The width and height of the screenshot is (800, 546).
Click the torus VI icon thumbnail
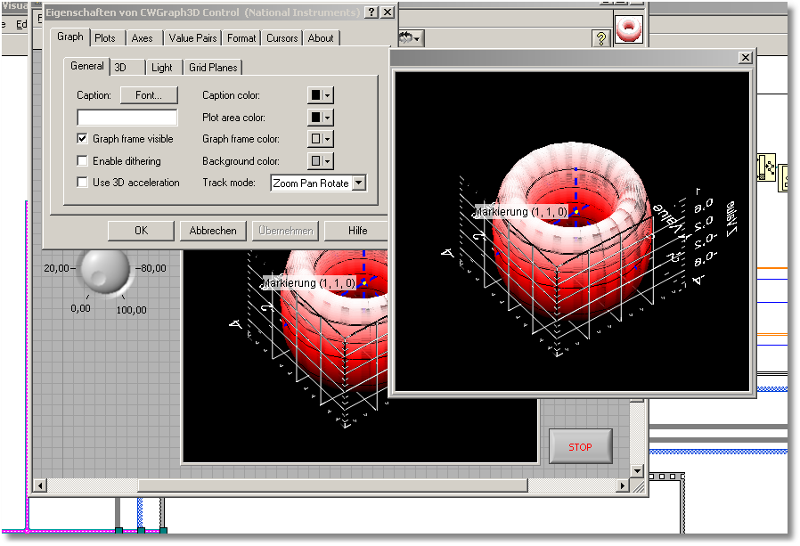tap(629, 29)
